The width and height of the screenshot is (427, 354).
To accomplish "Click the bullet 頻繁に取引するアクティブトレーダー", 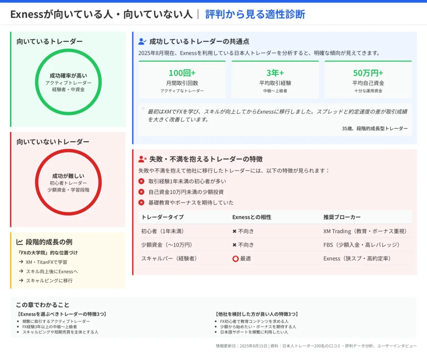I will pos(56,321).
